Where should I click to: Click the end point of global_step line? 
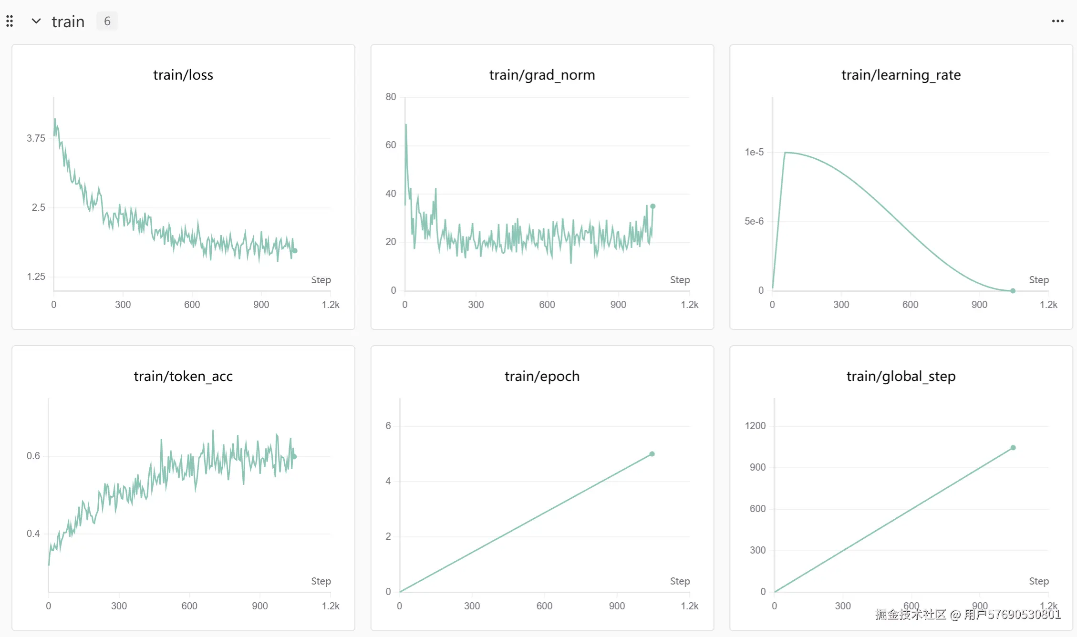point(1013,448)
